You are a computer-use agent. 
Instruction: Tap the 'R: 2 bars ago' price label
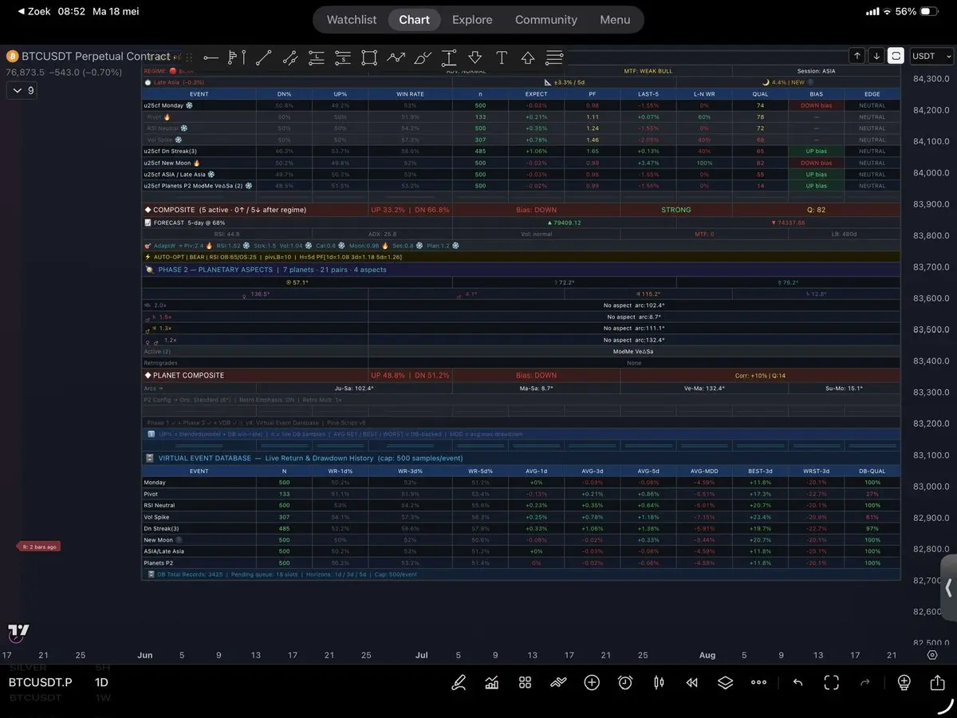point(37,546)
